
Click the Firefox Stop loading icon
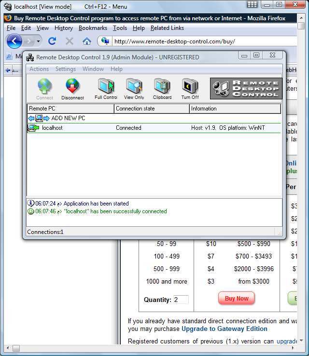[70, 41]
